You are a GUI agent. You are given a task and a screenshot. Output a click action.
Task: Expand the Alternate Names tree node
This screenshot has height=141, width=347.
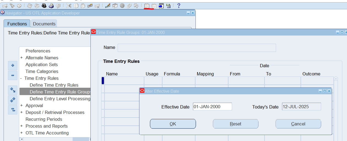click(21, 58)
